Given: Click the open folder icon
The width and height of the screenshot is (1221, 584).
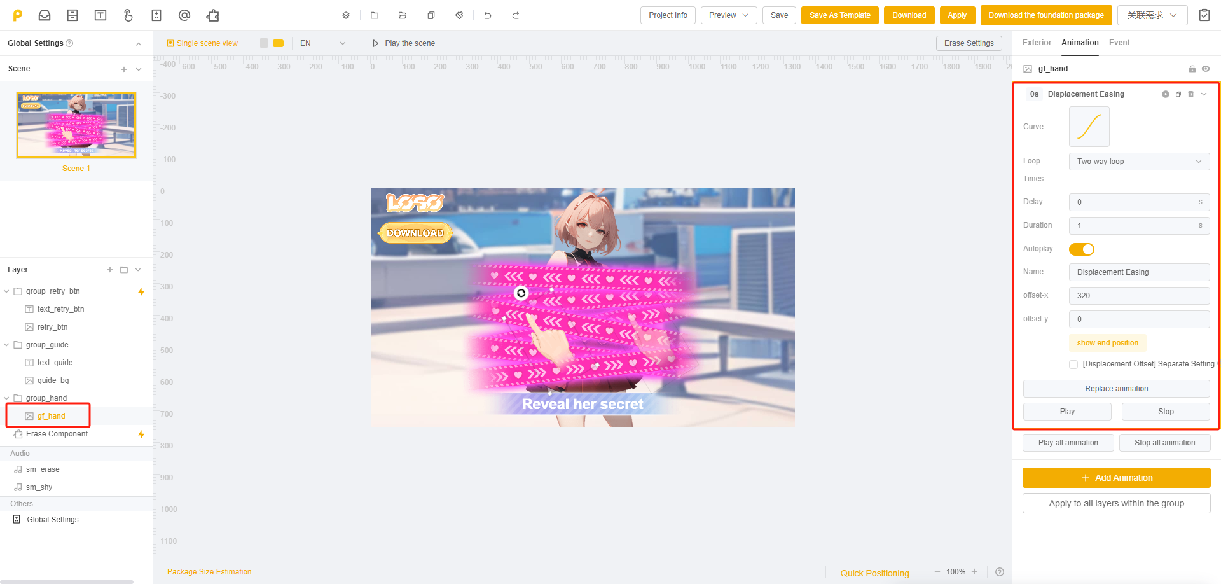Looking at the screenshot, I should 403,15.
